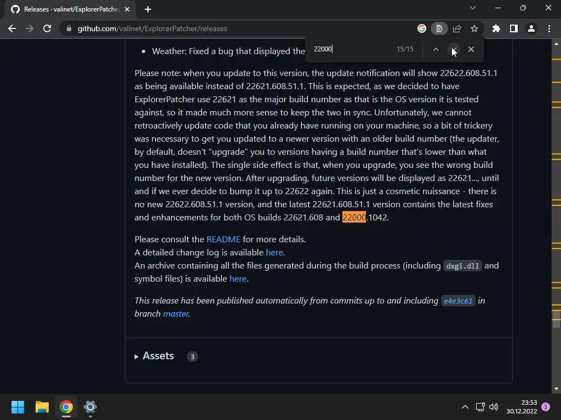Click the Assets count badge 3
The image size is (561, 420).
coord(192,357)
